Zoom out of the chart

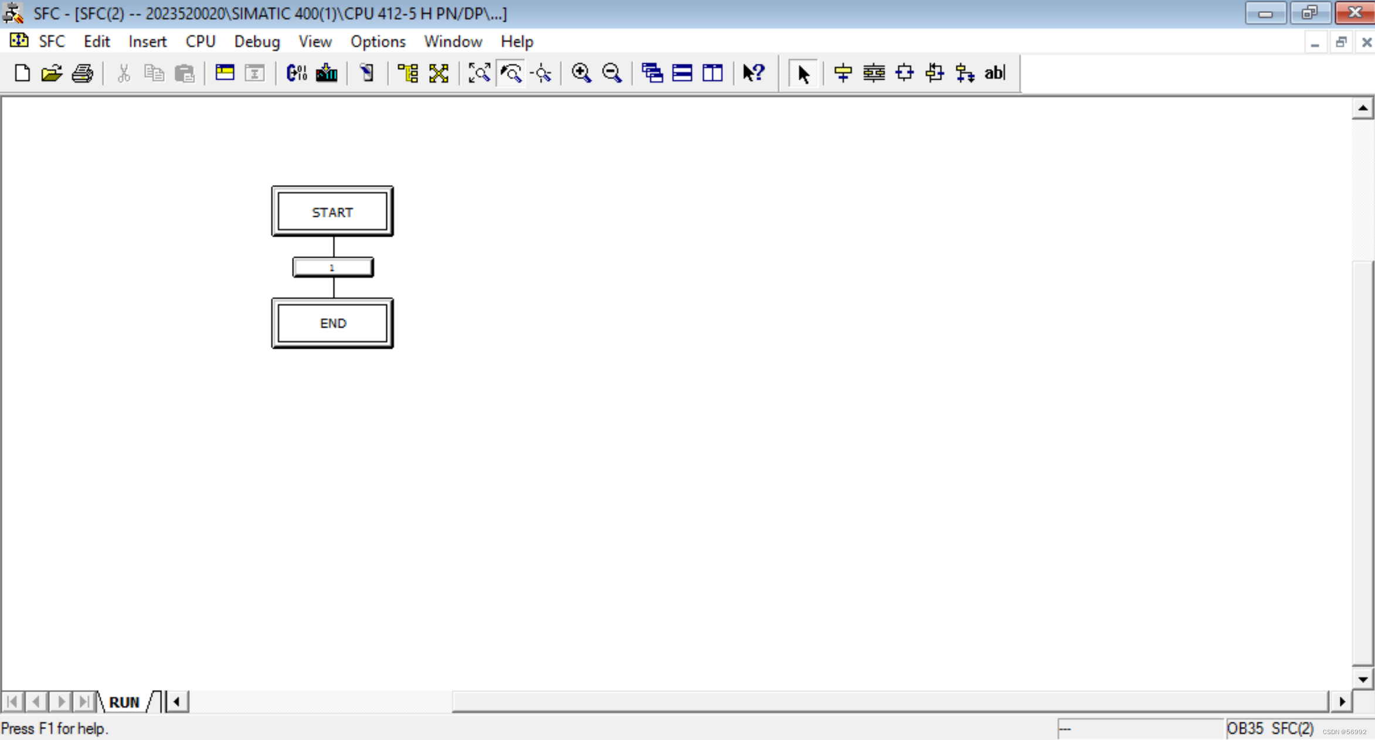pos(612,73)
